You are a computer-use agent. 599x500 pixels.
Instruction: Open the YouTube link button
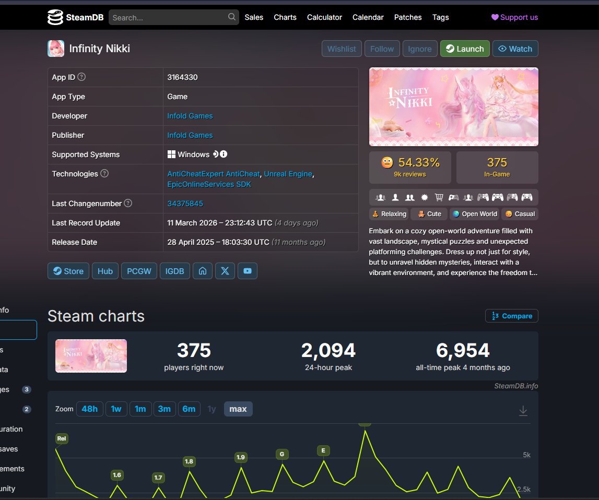[248, 271]
